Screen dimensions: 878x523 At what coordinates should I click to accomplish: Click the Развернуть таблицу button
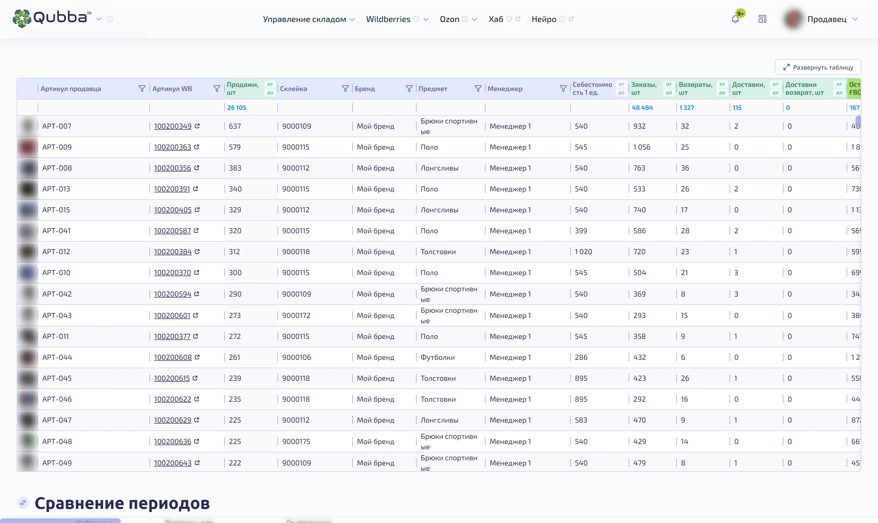click(818, 67)
